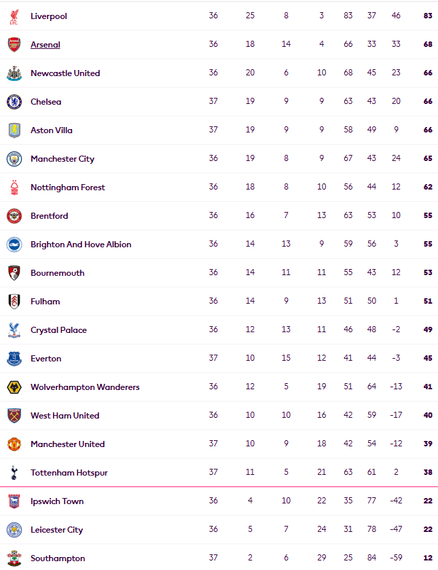This screenshot has height=570, width=438.
Task: Select the Wolverhampton Wanderers wolf logo
Action: [x=14, y=387]
